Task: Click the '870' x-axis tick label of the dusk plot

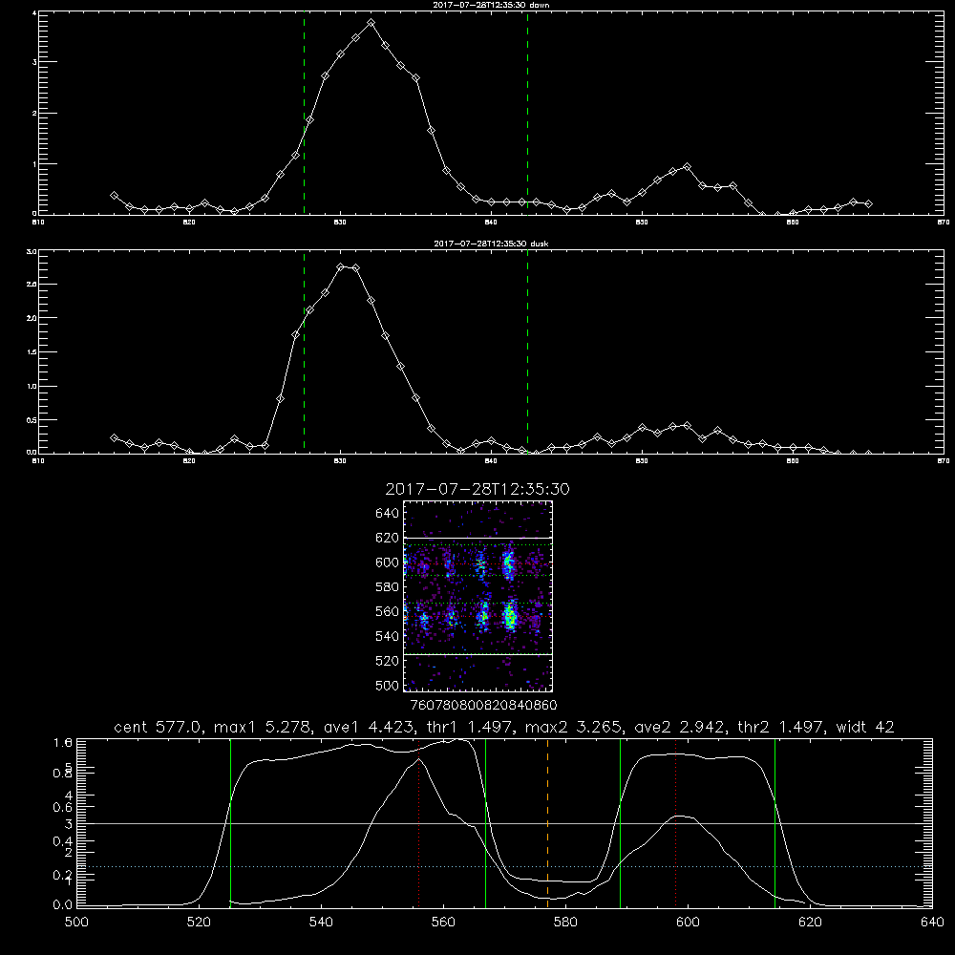Action: click(x=943, y=461)
